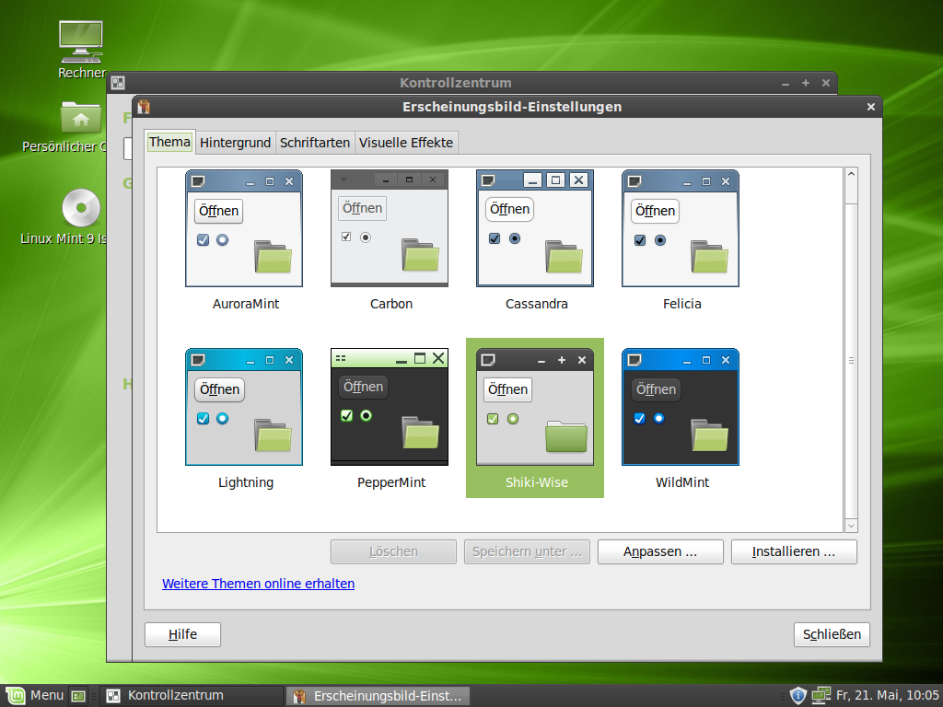The height and width of the screenshot is (707, 943).
Task: Click the network icon in the system tray
Action: [x=821, y=695]
